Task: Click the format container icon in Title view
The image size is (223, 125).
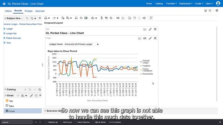Action: pyautogui.click(x=145, y=29)
